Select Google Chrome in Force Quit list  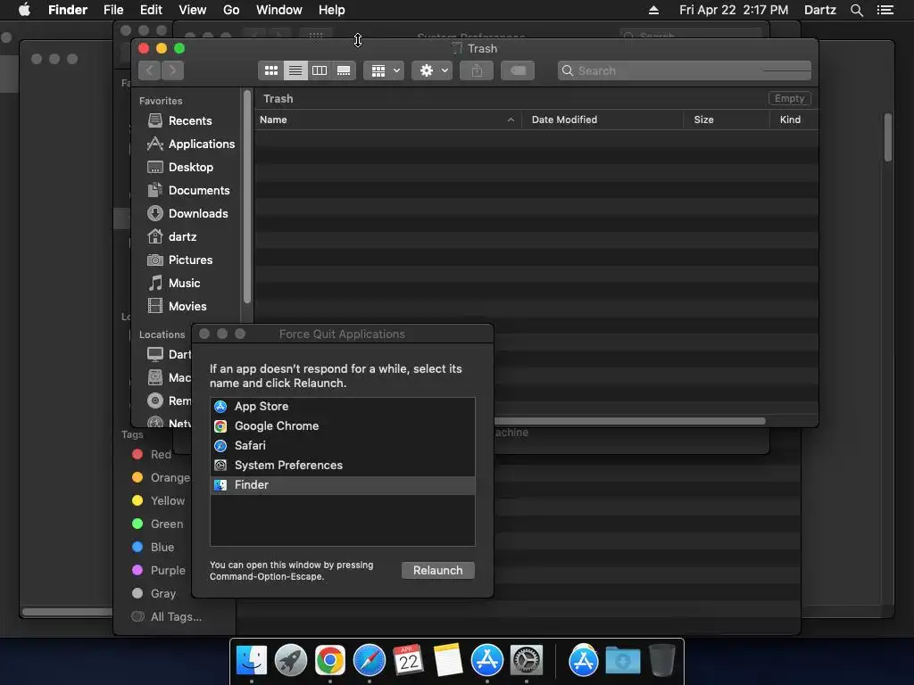(343, 425)
